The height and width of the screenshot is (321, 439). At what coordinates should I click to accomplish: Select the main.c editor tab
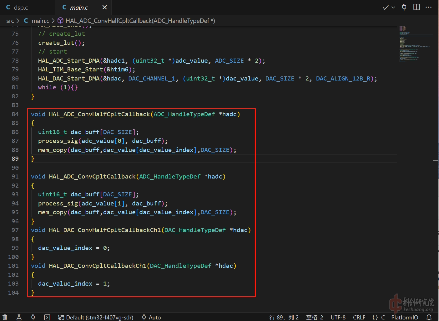tap(78, 8)
